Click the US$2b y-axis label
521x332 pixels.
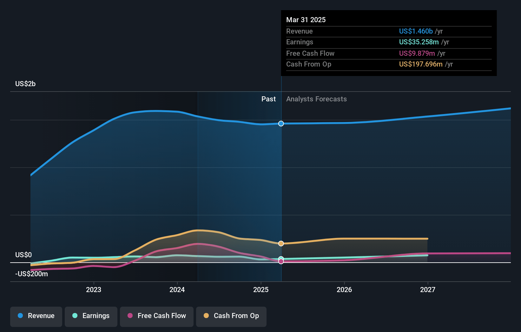pos(25,84)
